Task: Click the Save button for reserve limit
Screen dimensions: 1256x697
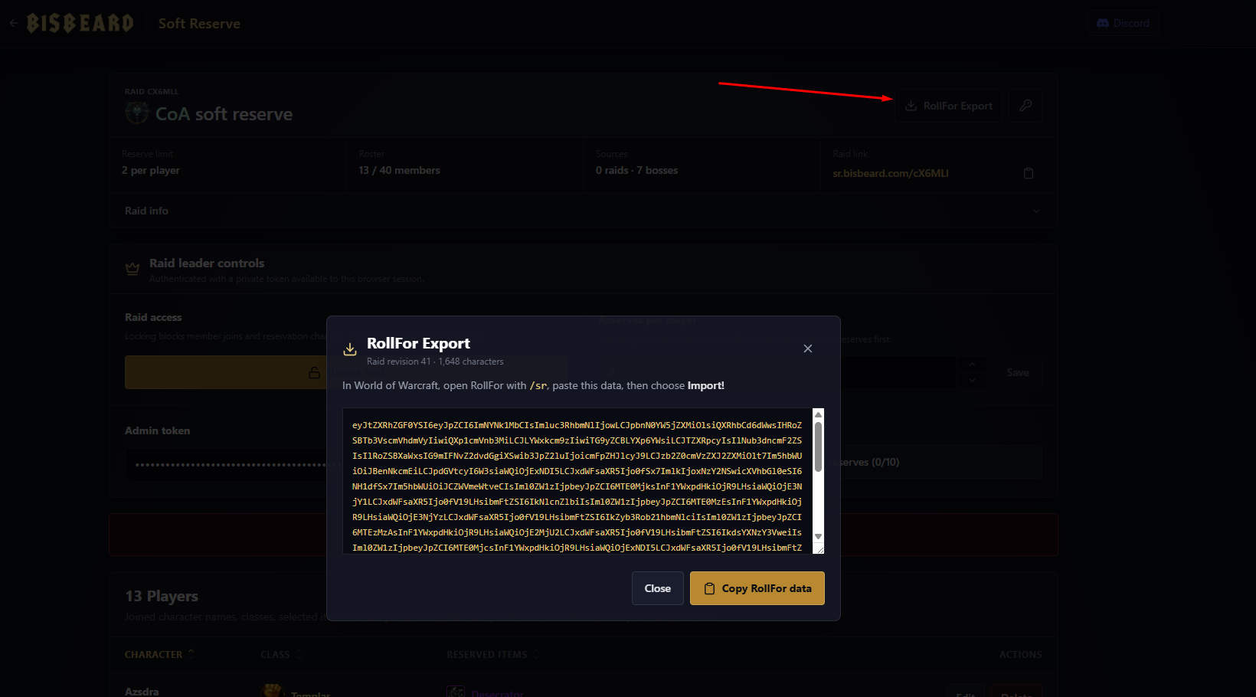Action: (x=1018, y=372)
